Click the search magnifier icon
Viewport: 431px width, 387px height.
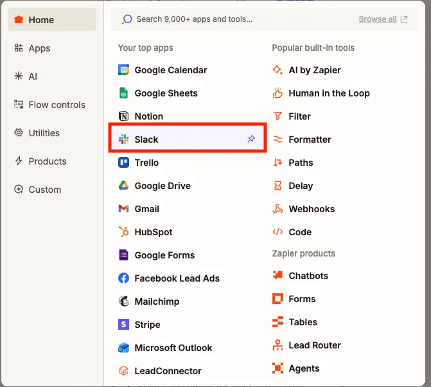point(127,19)
